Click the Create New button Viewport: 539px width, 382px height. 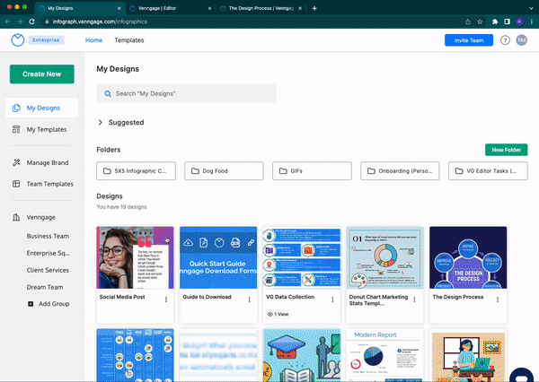(x=42, y=74)
